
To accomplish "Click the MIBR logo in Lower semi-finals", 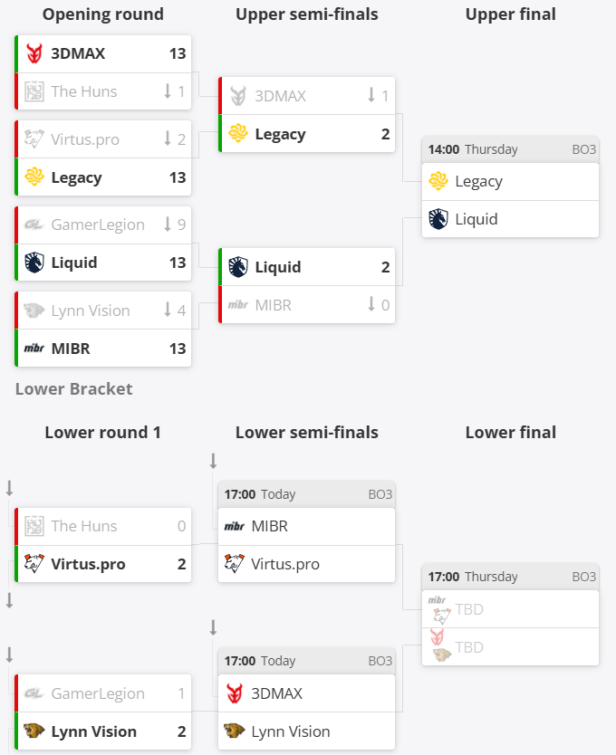I will pyautogui.click(x=235, y=526).
